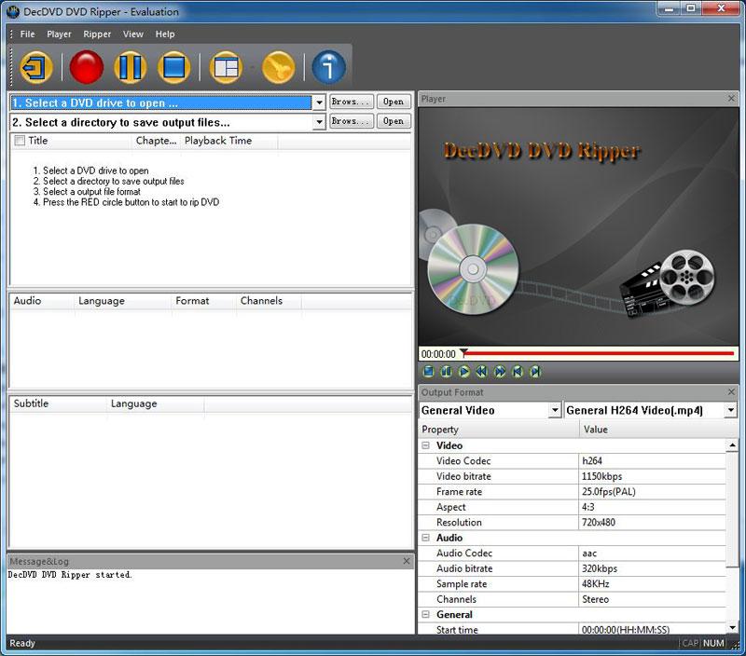Click the property list scrollbar thumb
Viewport: 746px width, 656px height.
pyautogui.click(x=732, y=509)
